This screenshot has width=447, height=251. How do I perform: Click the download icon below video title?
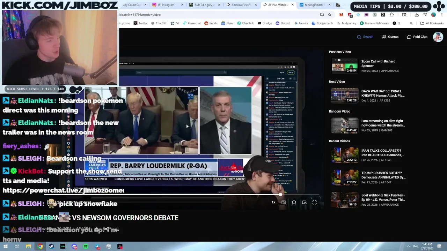117,229
